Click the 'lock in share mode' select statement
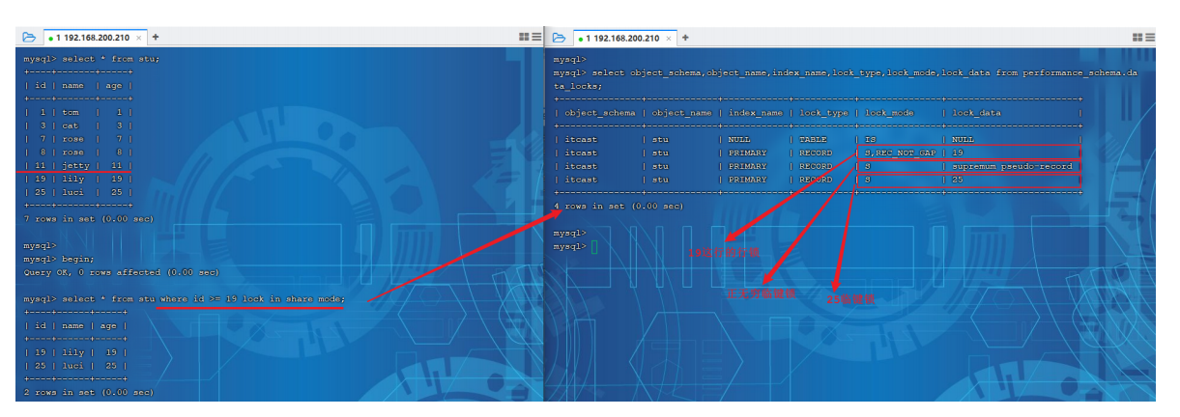Screen dimensions: 1180x417 184,299
